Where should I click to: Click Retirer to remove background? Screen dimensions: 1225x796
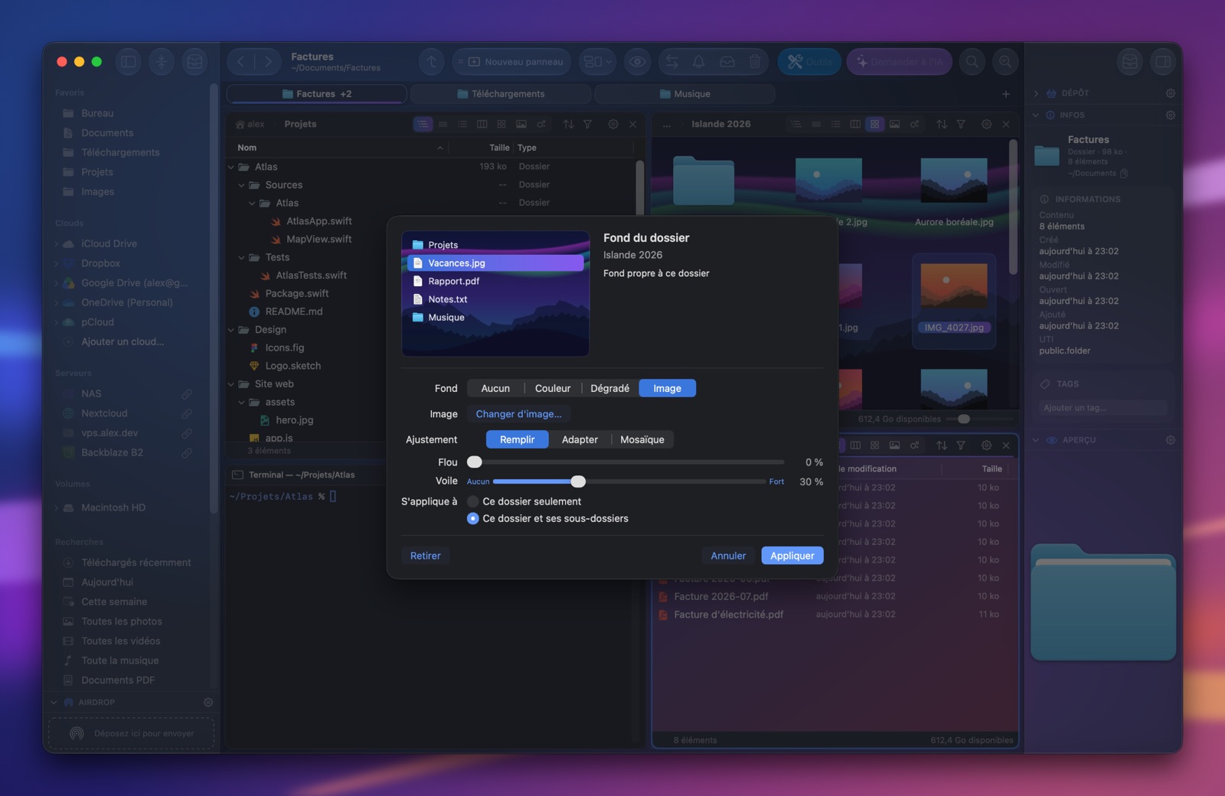click(426, 556)
